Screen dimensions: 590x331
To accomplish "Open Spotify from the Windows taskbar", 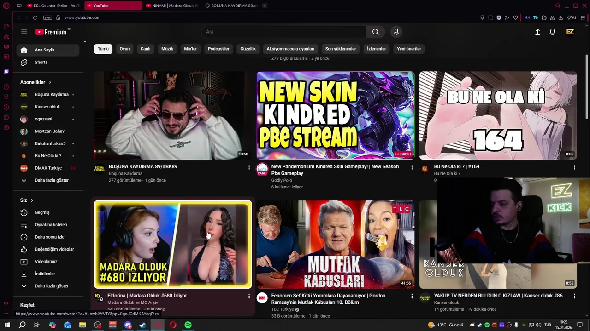I will pyautogui.click(x=188, y=325).
